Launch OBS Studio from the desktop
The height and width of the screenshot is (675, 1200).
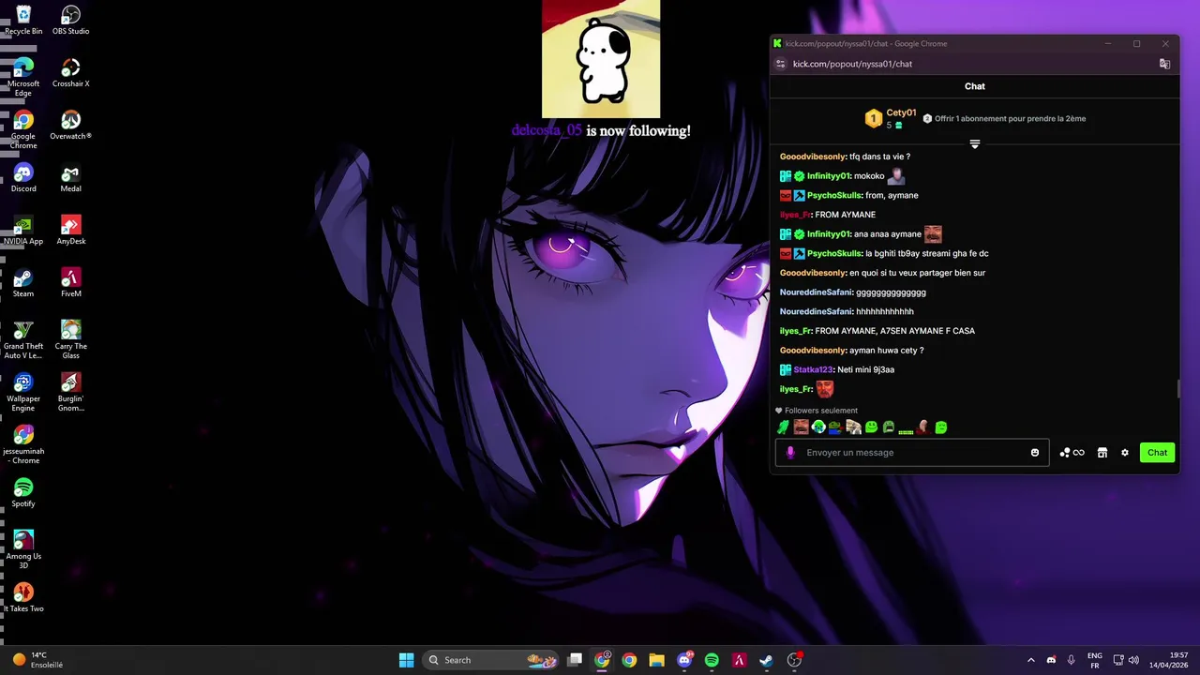(70, 20)
